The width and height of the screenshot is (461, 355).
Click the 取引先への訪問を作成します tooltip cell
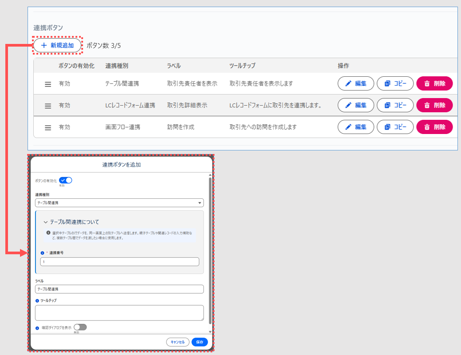pos(263,127)
